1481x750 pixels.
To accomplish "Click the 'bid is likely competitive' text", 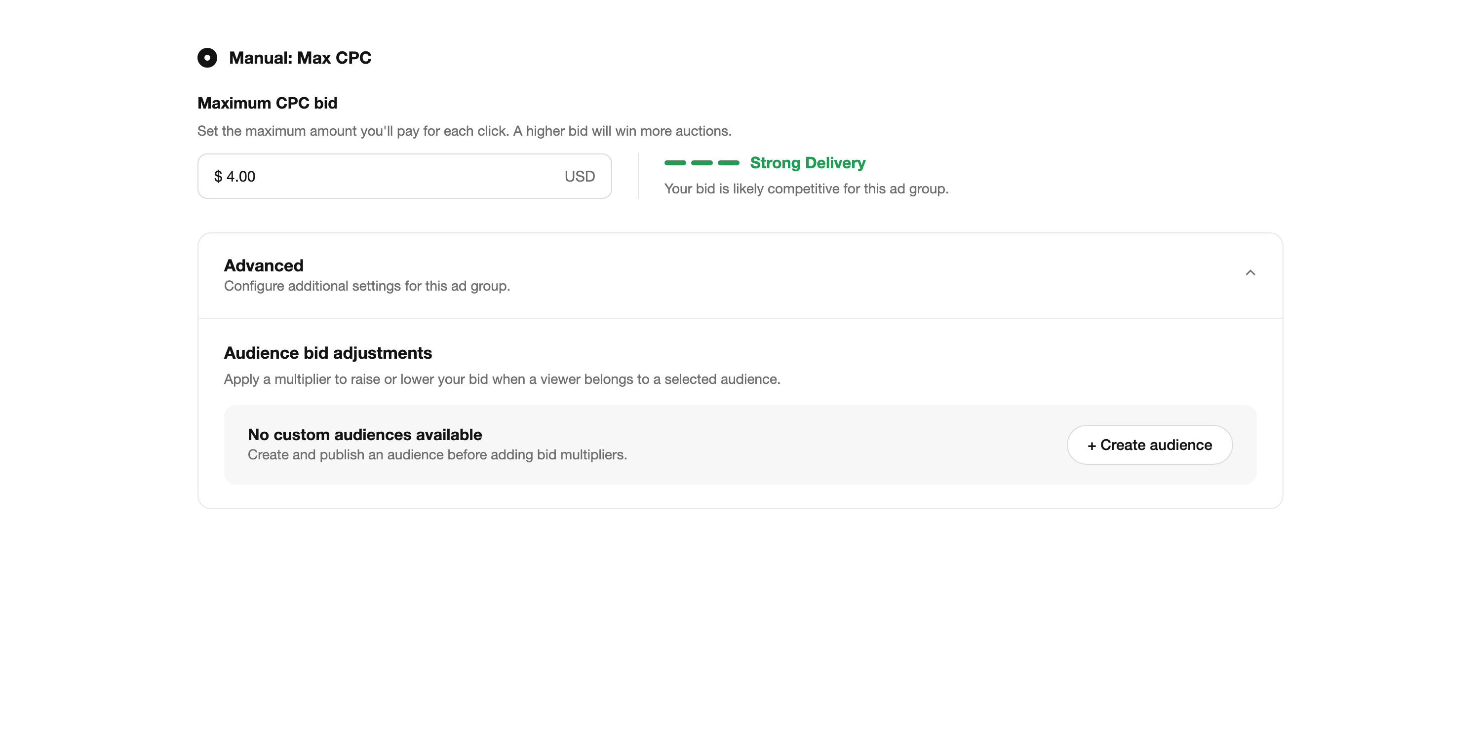I will [806, 189].
